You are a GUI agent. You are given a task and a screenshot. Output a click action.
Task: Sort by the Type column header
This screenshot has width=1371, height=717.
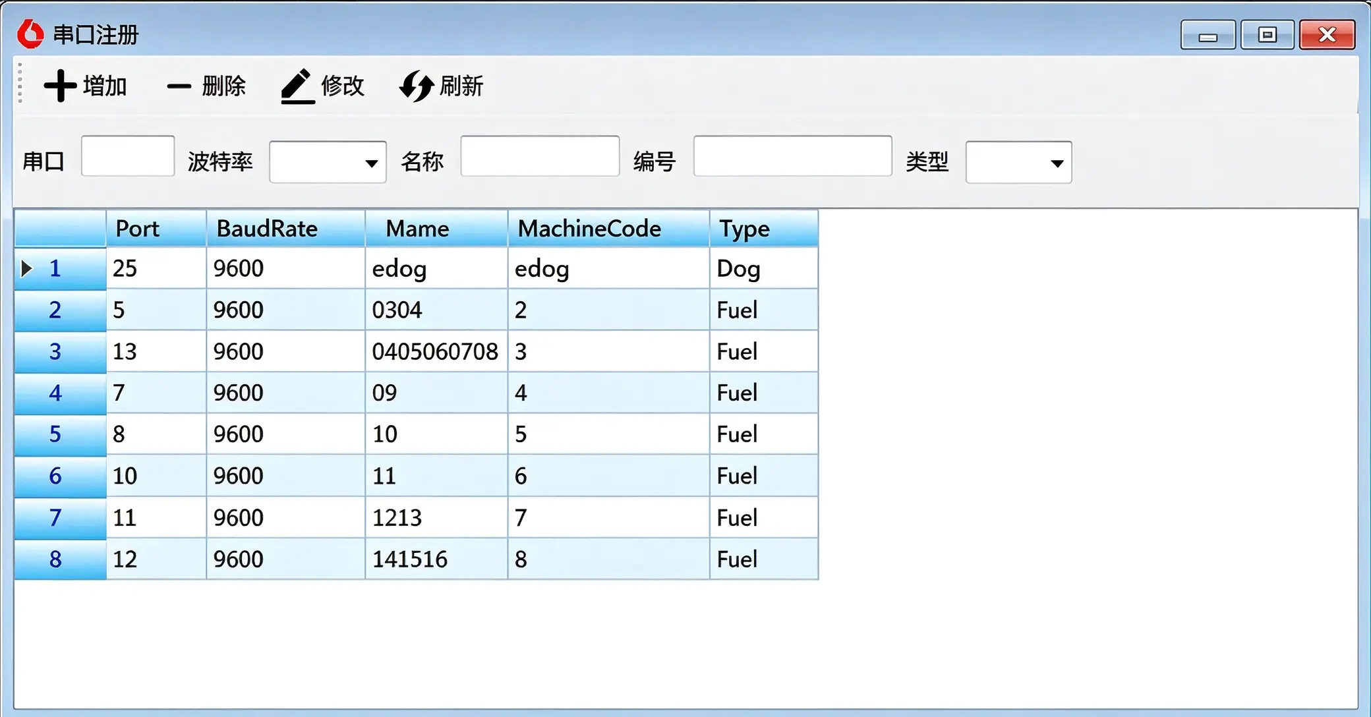click(764, 229)
